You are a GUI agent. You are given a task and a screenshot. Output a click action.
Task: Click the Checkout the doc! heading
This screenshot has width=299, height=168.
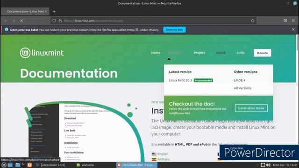(192, 104)
